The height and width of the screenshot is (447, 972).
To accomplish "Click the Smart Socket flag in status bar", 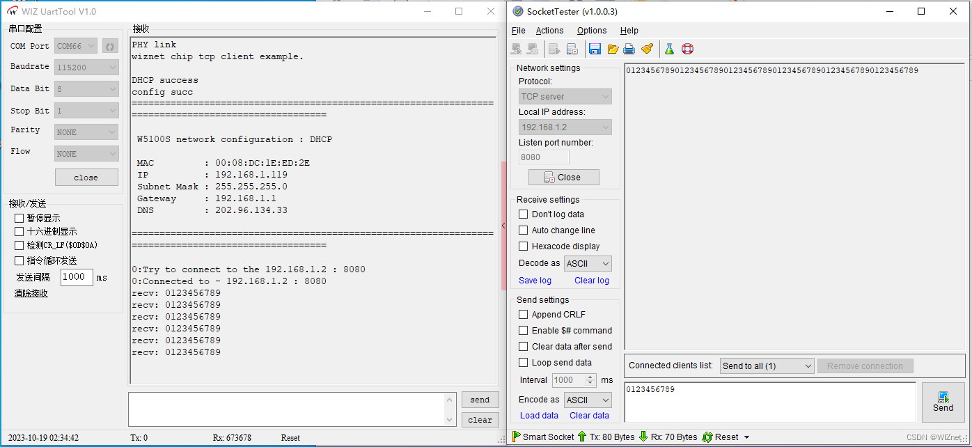I will tap(517, 437).
